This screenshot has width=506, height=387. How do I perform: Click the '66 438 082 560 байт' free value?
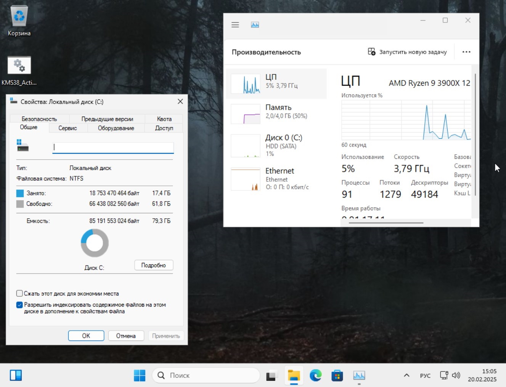click(x=114, y=204)
